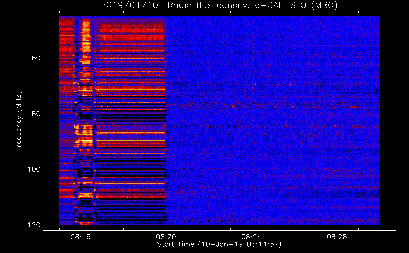This screenshot has width=409, height=253.
Task: Click the 80 frequency tick label
Action: [x=36, y=114]
